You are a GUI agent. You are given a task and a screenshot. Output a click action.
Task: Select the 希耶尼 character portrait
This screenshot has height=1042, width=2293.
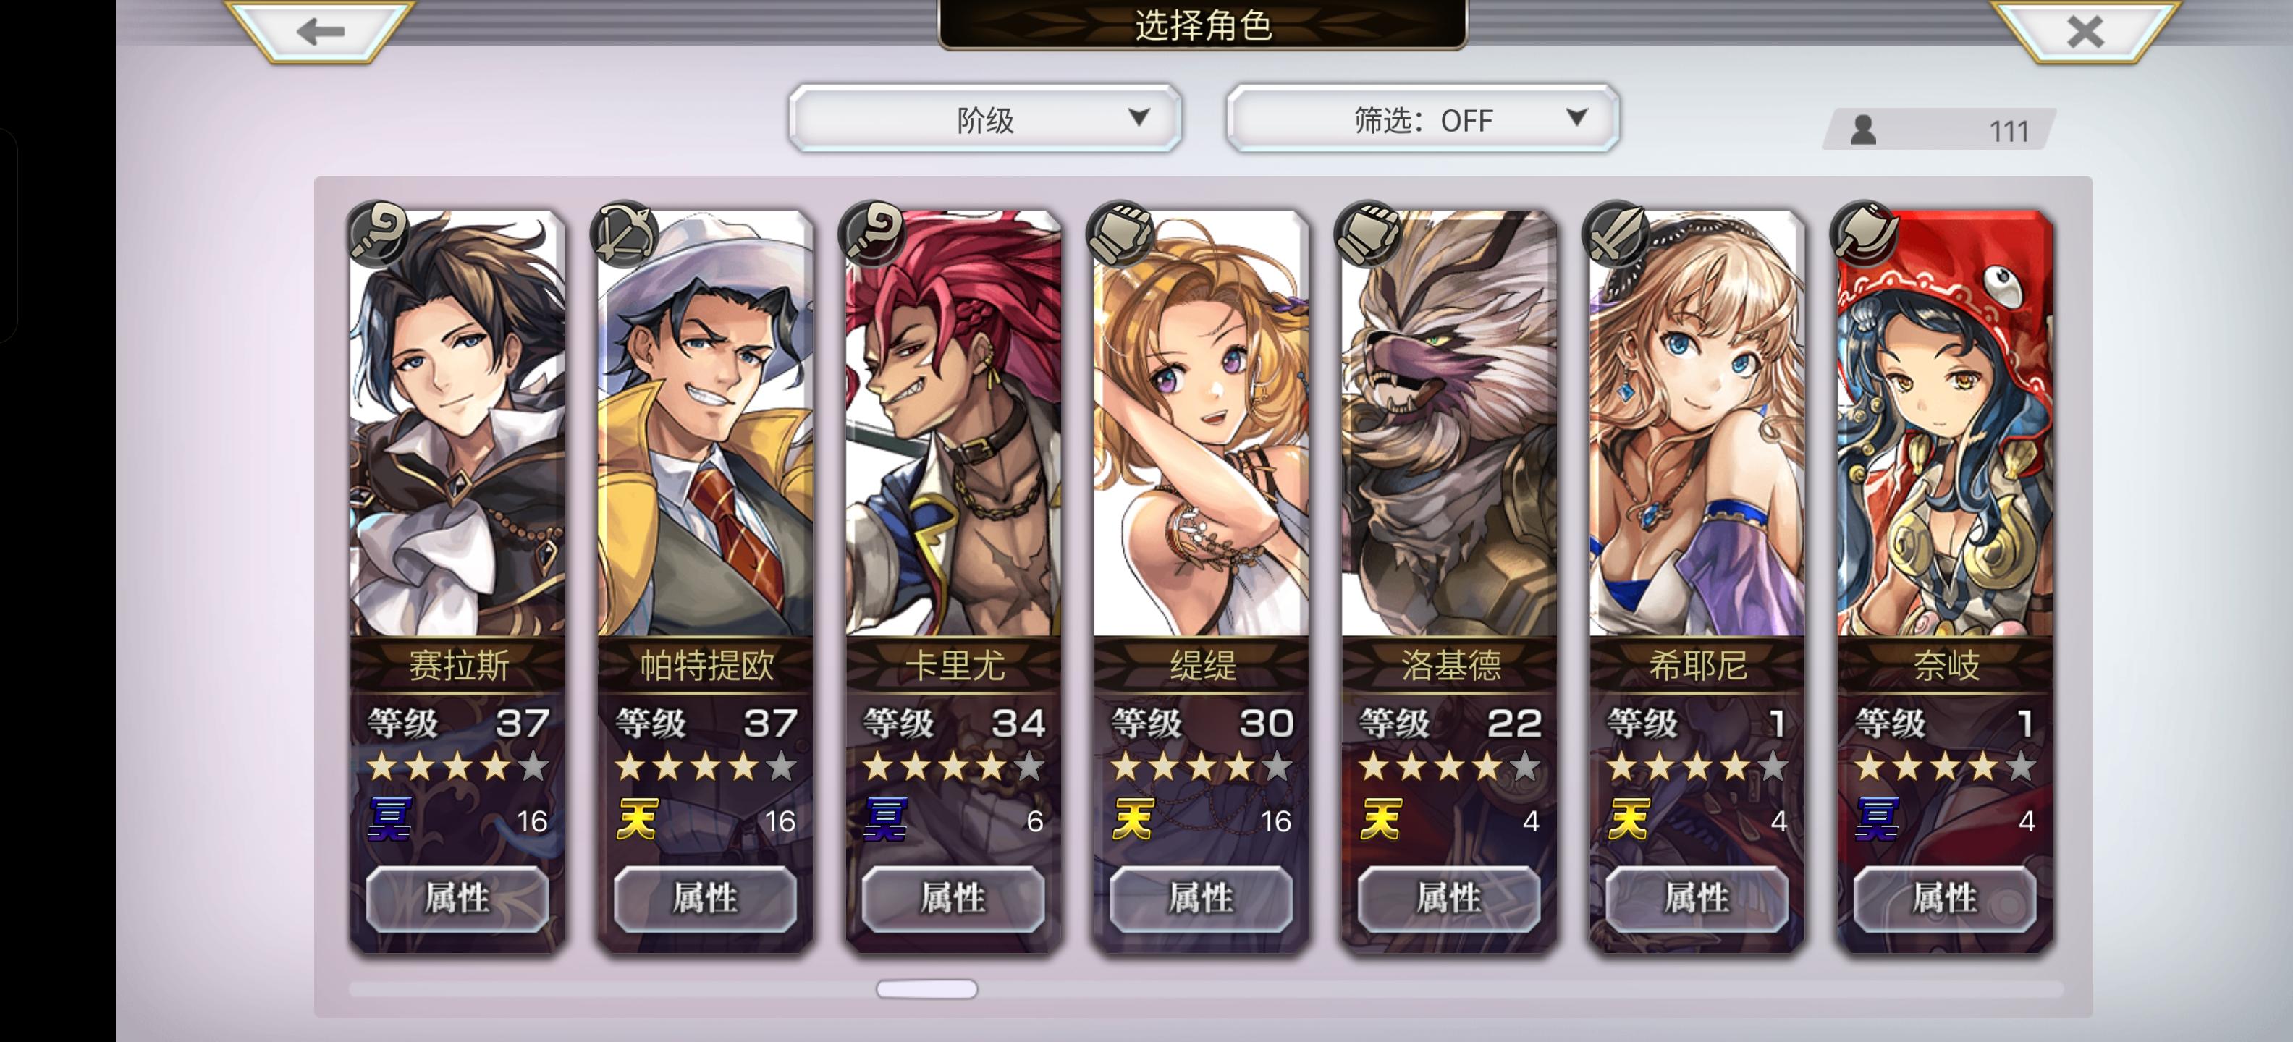click(1697, 423)
